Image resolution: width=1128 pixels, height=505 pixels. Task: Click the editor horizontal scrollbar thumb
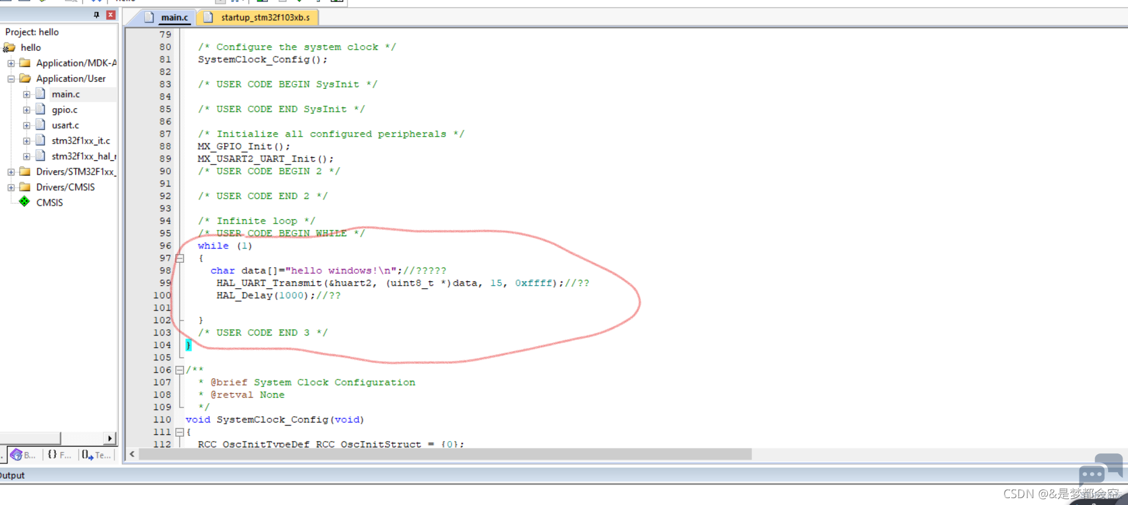pos(444,455)
